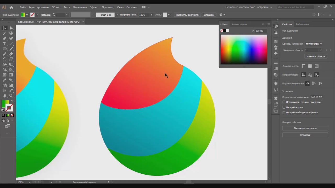Enable the Использовать границы просмотра checkbox
Viewport: 335px width, 188px height.
(284, 102)
